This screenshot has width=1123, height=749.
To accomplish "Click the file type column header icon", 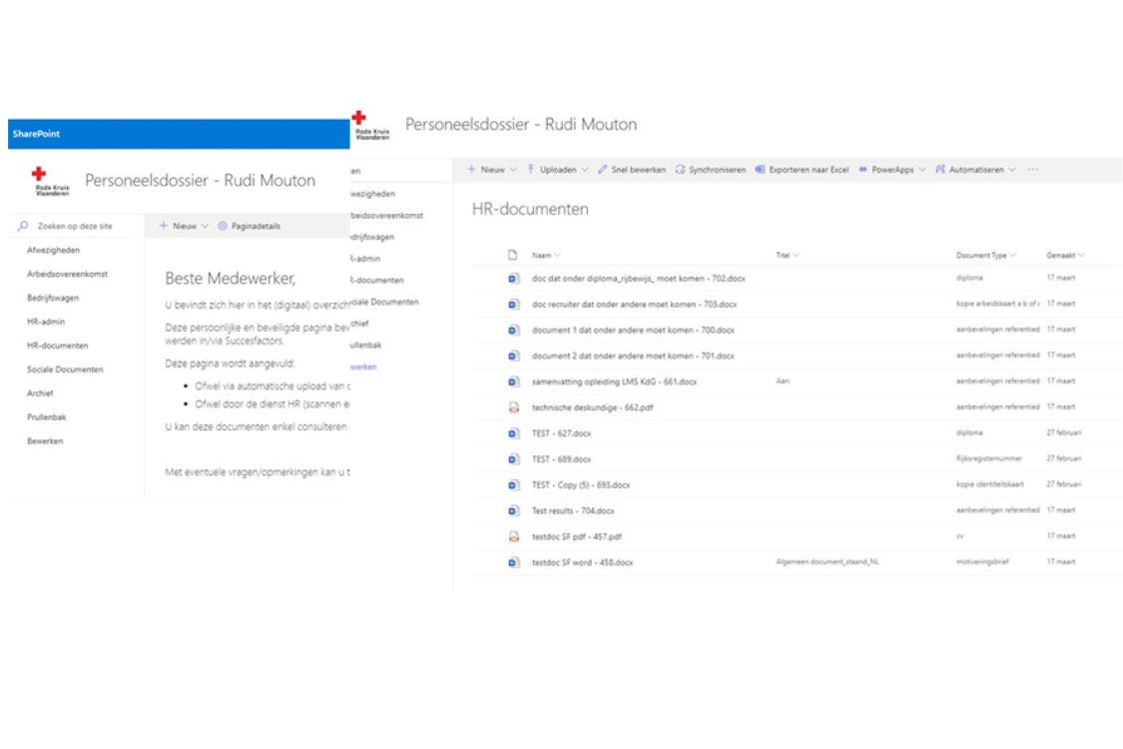I will (x=513, y=255).
